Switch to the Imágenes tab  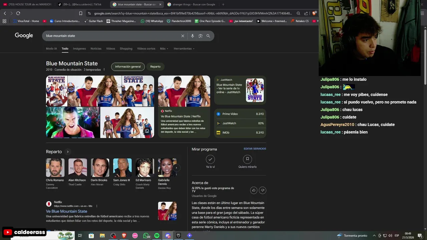79,49
